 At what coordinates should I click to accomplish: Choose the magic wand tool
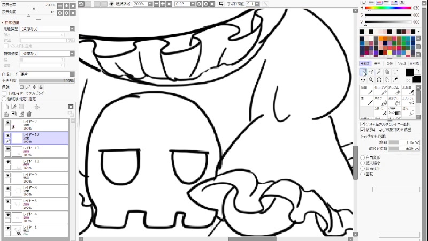[379, 72]
